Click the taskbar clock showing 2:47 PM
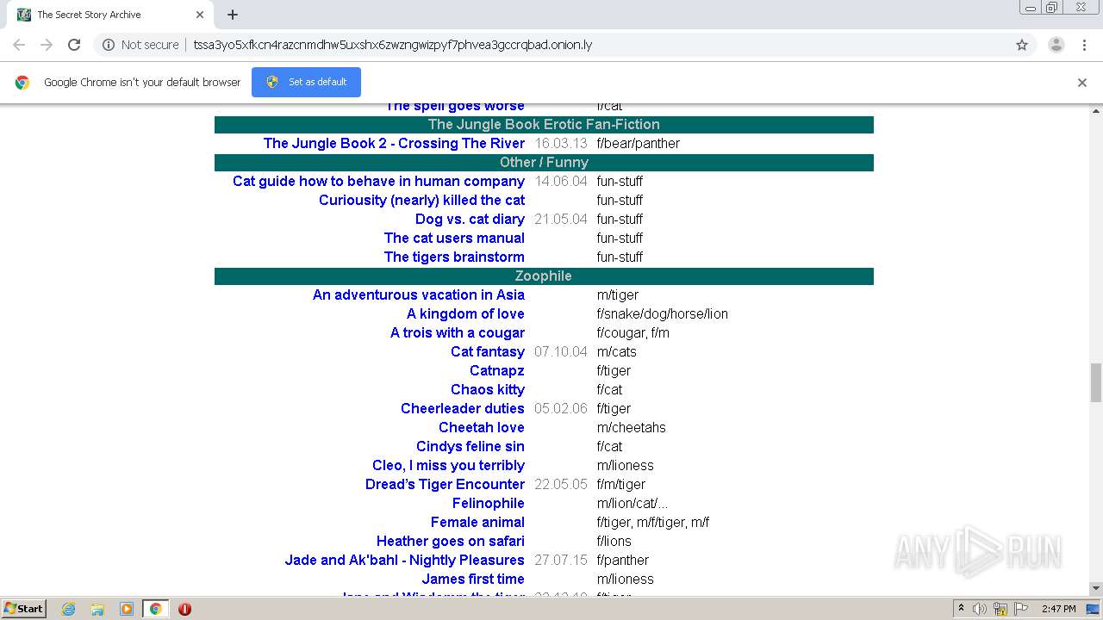This screenshot has height=620, width=1103. pos(1058,609)
